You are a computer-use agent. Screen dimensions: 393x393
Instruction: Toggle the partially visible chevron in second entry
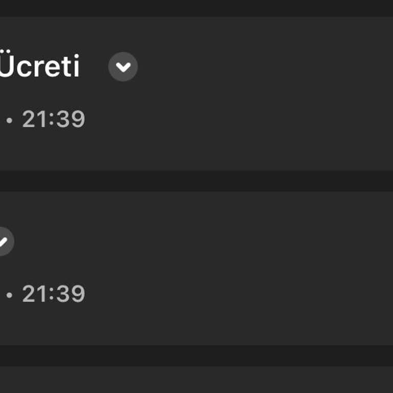tap(4, 241)
